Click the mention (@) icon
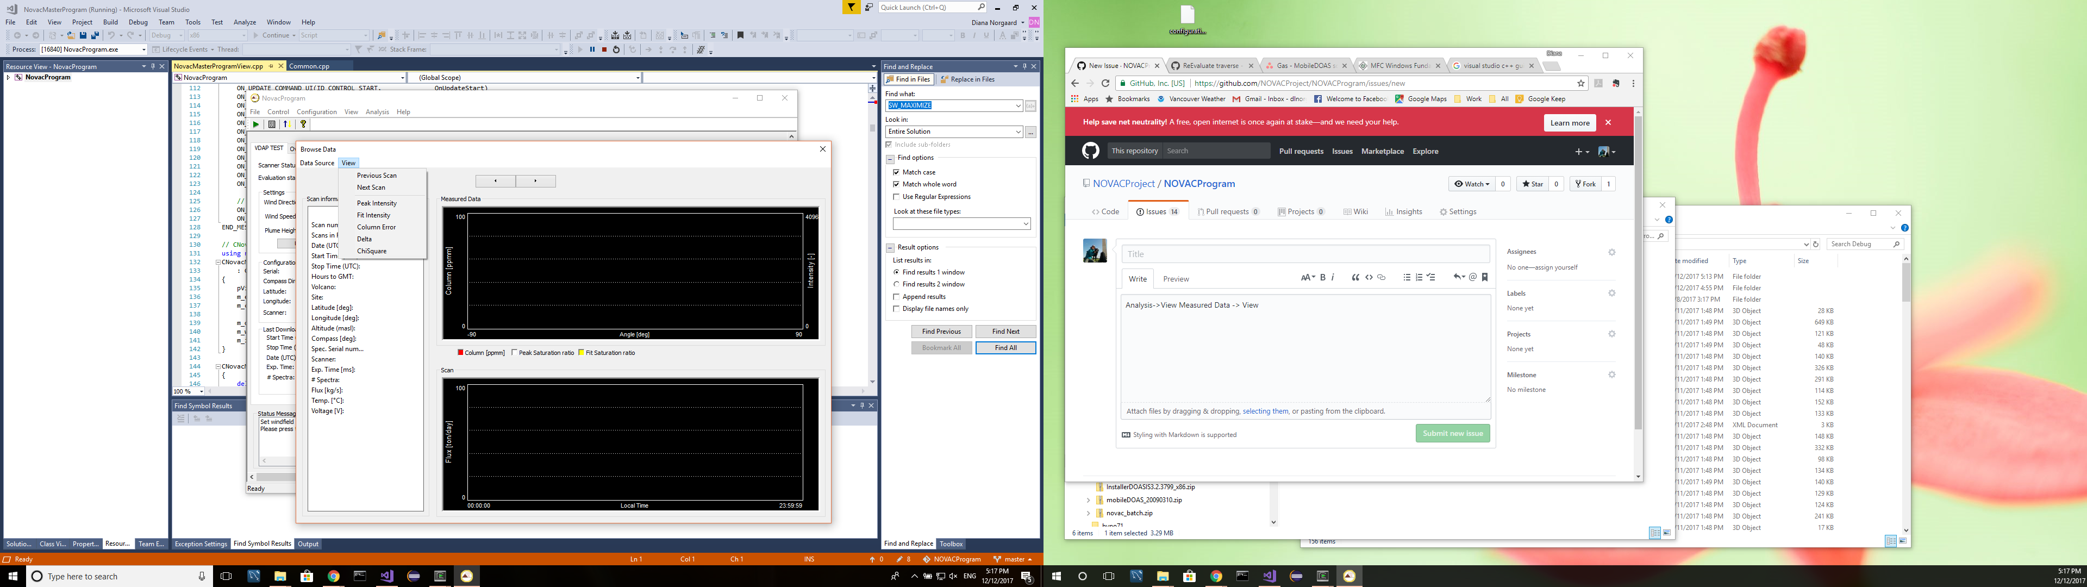 tap(1473, 277)
